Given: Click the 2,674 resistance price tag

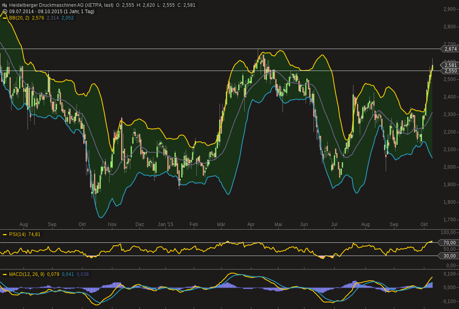Looking at the screenshot, I should 450,49.
